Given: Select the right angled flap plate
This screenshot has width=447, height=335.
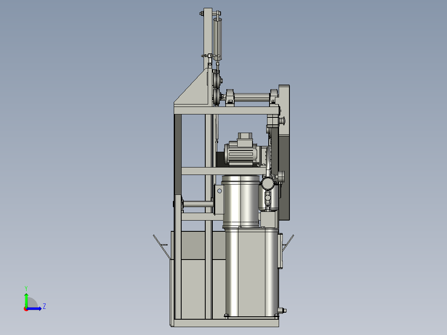Looking at the screenshot, I should (288, 243).
